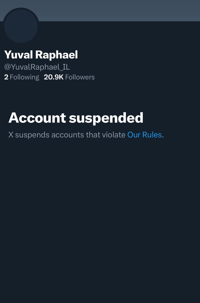This screenshot has width=200, height=303.
Task: Click the 2 Following link
Action: 22,77
